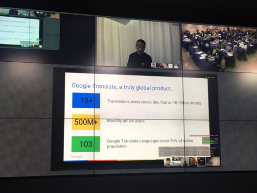Viewport: 257px width, 193px height.
Task: Focus the speaker's video feed panel
Action: 139,43
